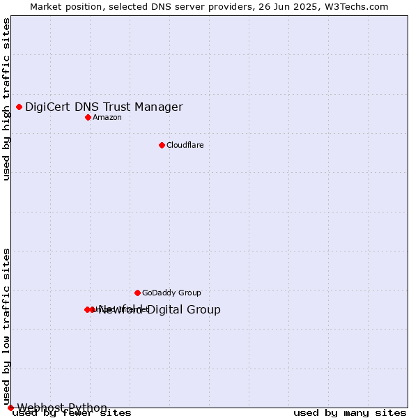This screenshot has width=418, height=418.
Task: Click the 'Cloudflare' label text
Action: click(x=185, y=145)
